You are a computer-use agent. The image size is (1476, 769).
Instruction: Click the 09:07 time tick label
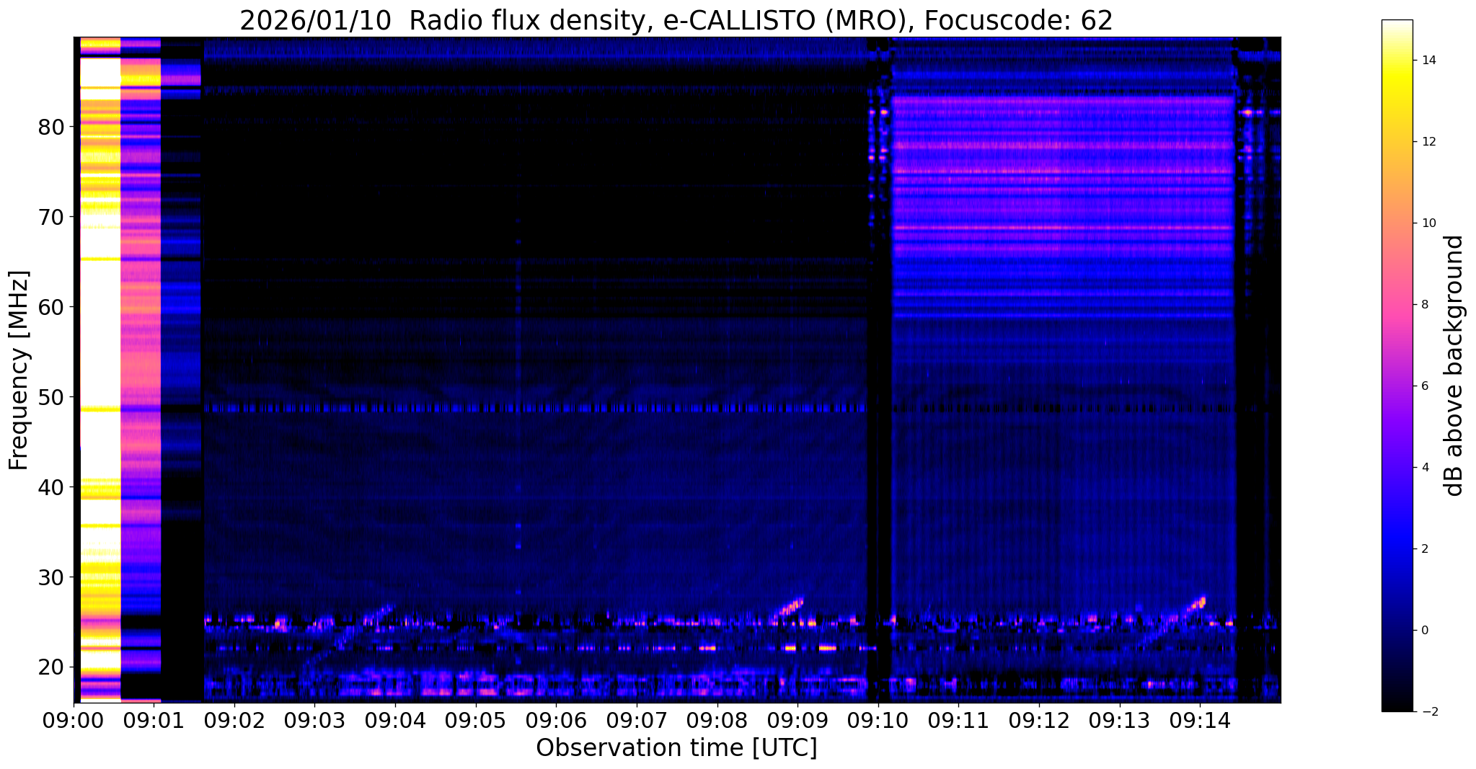click(637, 719)
